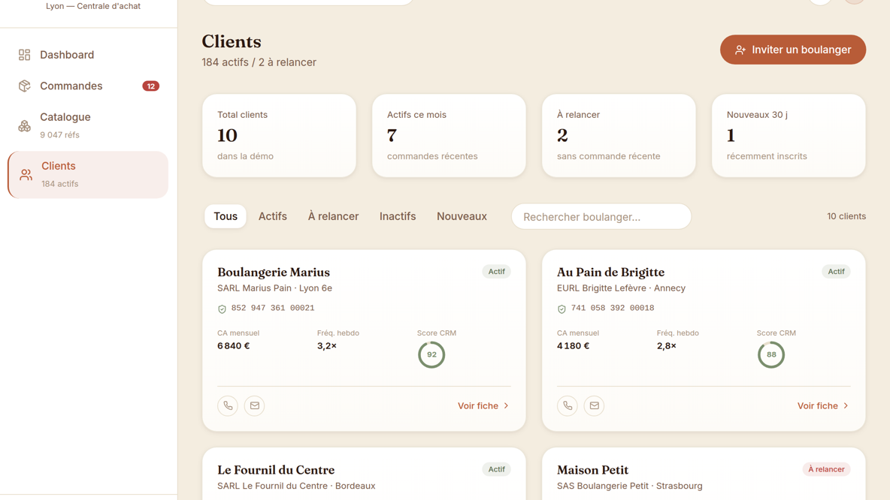The image size is (890, 500).
Task: Open the Catalogue cubes icon
Action: [x=24, y=126]
